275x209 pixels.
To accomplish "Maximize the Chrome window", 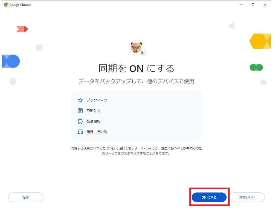I will [253, 5].
